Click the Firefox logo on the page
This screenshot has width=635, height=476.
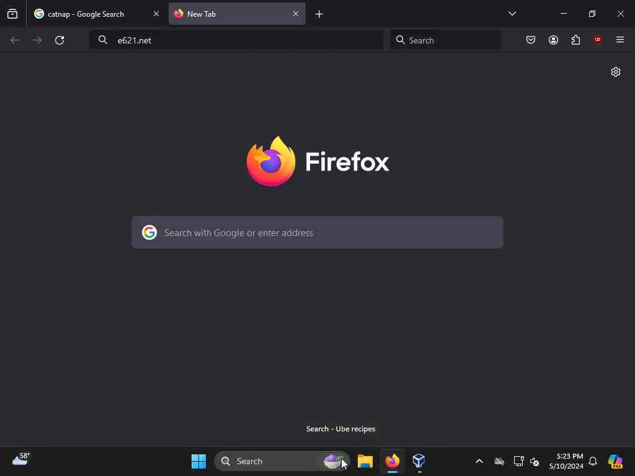coord(271,162)
